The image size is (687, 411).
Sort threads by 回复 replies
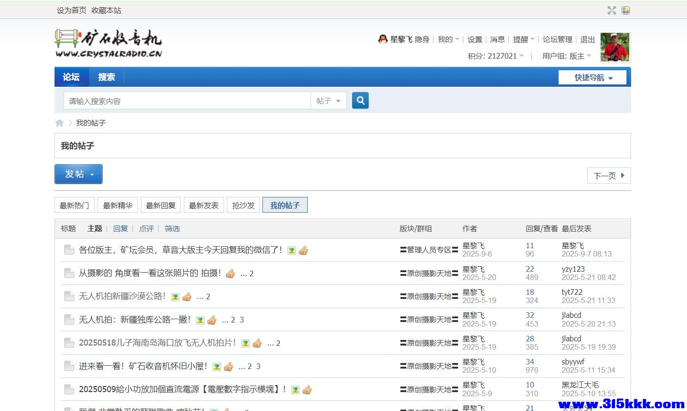coord(120,228)
